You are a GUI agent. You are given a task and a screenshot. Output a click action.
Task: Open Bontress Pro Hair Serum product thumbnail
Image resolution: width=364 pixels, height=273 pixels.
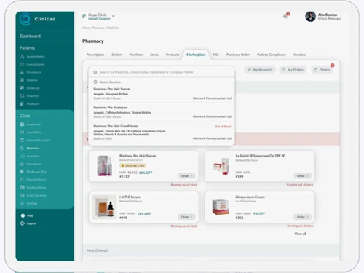[105, 166]
